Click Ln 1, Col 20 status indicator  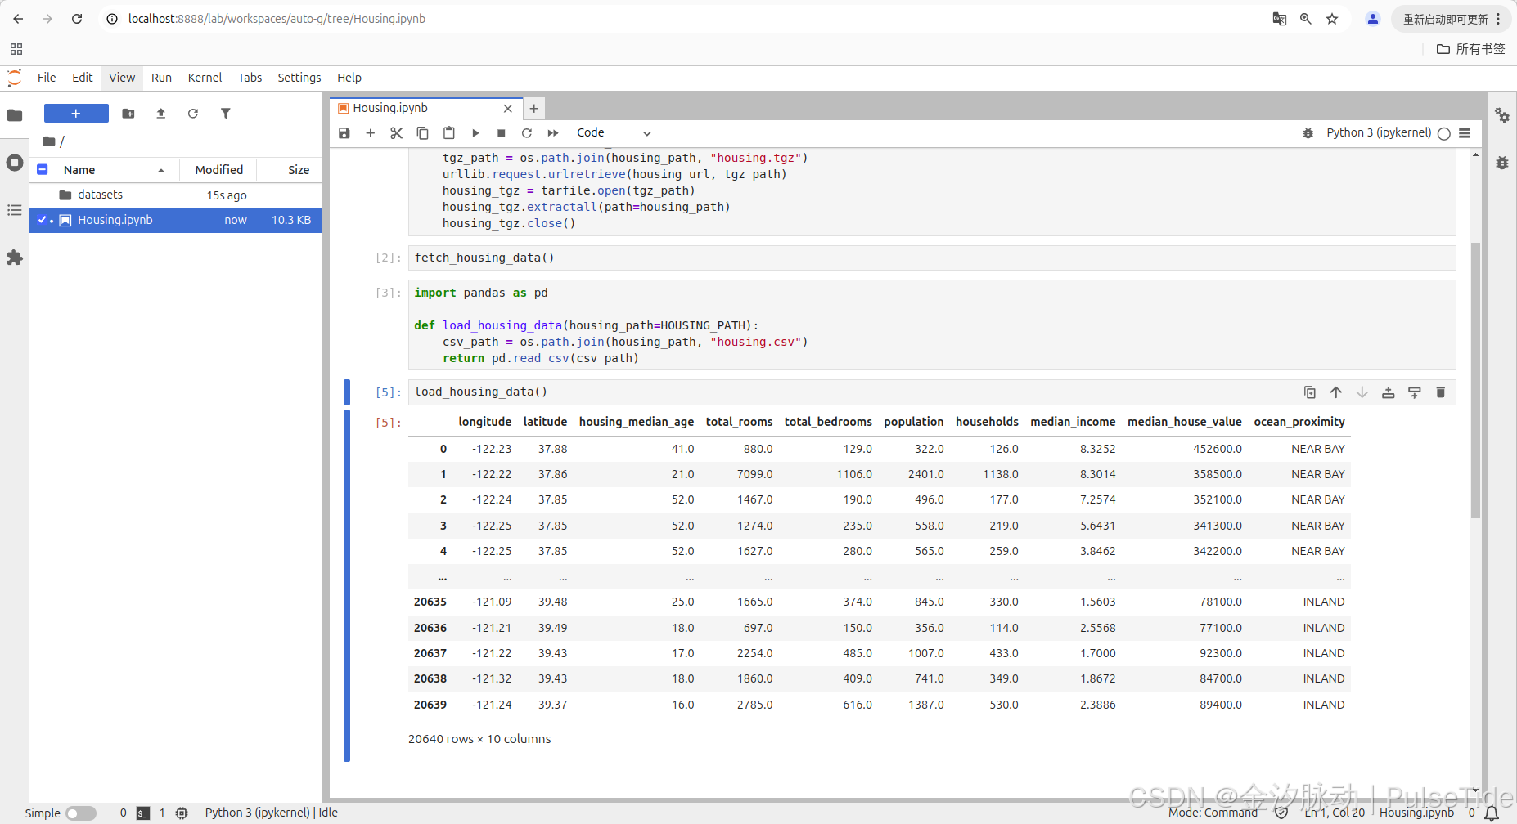(1335, 813)
